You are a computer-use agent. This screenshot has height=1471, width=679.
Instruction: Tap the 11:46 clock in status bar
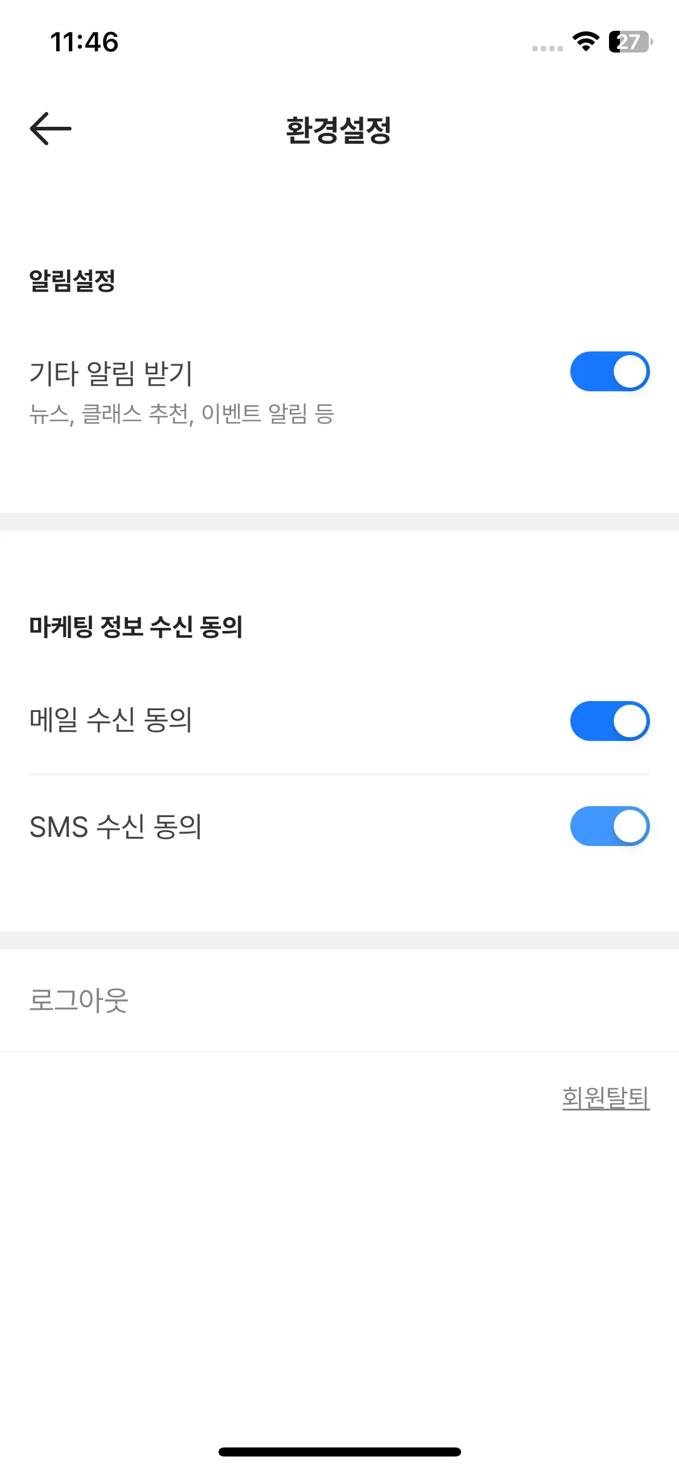(x=84, y=42)
